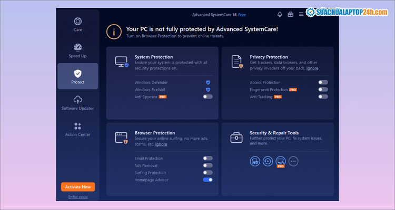The image size is (395, 210).
Task: Show more security tools ellipsis icon
Action: coord(293,161)
